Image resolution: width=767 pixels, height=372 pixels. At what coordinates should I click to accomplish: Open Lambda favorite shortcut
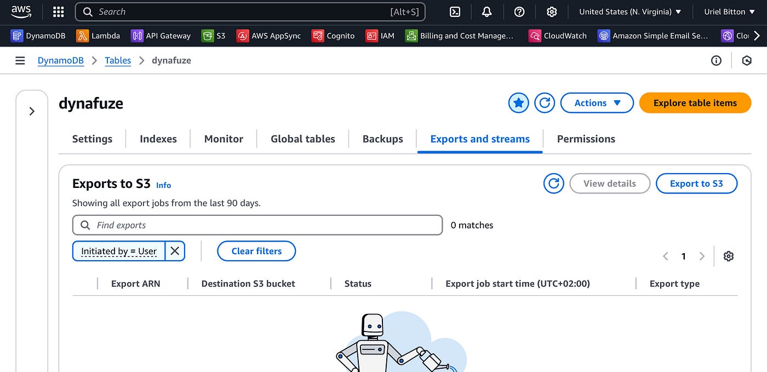pyautogui.click(x=99, y=36)
